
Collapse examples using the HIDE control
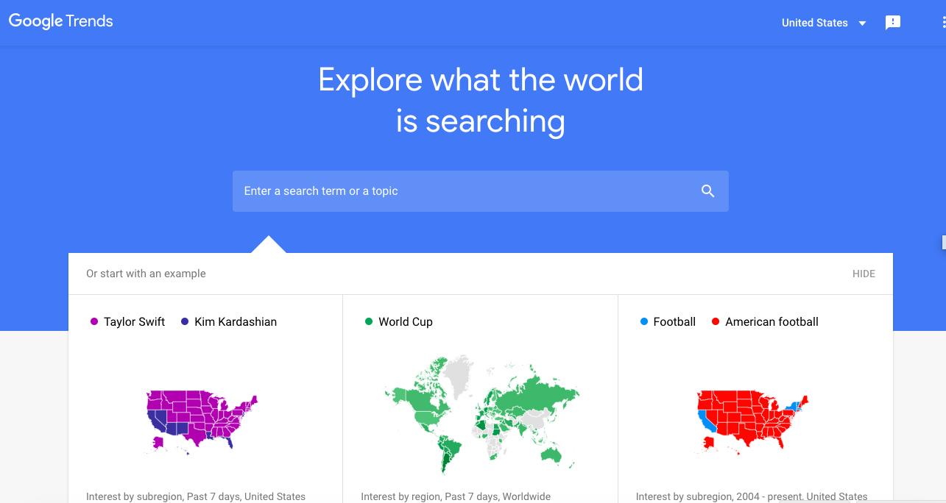[x=863, y=274]
